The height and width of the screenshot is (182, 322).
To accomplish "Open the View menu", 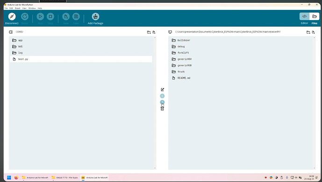I will coord(24,8).
